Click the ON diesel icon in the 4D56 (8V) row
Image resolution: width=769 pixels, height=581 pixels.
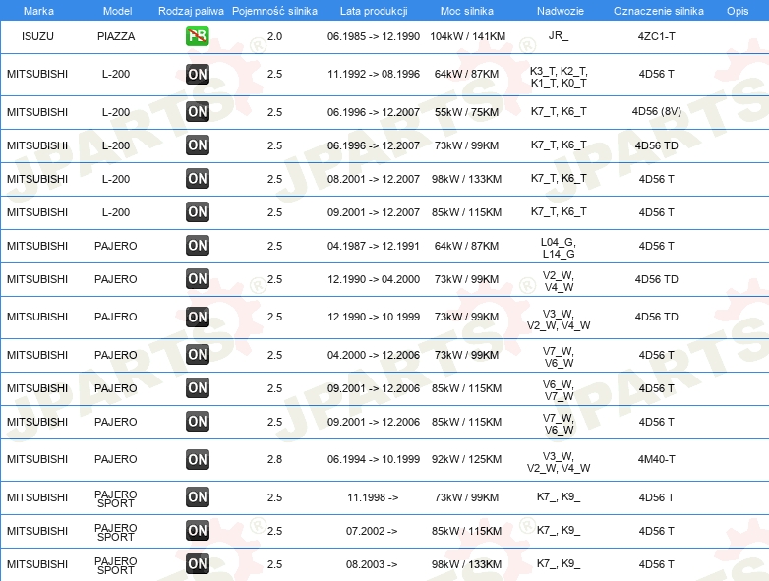click(x=198, y=112)
